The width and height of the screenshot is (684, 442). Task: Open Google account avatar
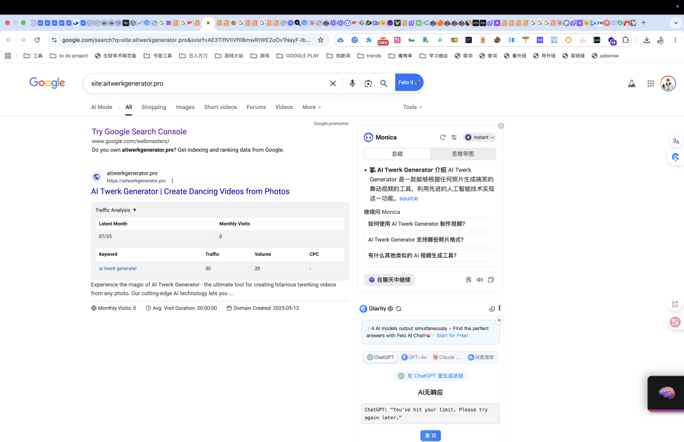(668, 84)
